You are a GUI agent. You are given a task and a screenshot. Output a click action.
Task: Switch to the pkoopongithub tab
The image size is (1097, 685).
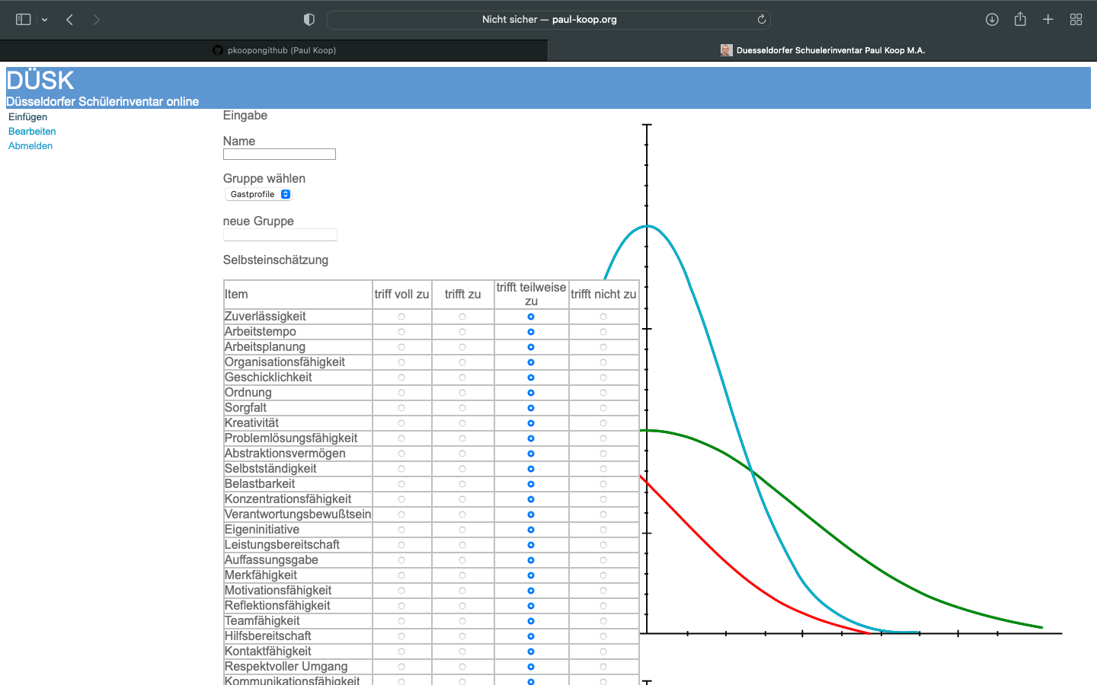point(274,50)
